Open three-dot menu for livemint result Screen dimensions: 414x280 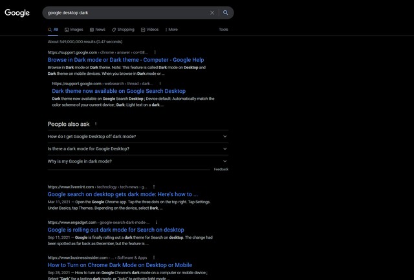tap(154, 186)
